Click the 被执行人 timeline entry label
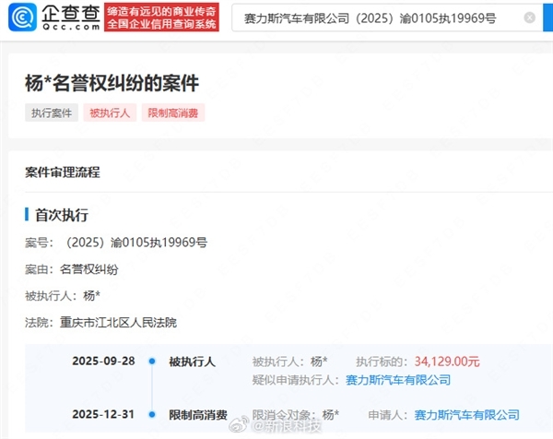This screenshot has height=439, width=553. click(191, 362)
